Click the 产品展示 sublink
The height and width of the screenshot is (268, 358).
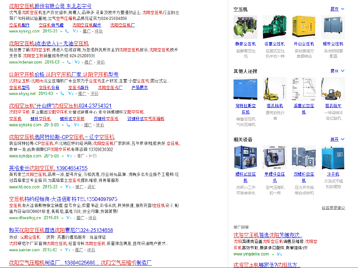point(140,88)
